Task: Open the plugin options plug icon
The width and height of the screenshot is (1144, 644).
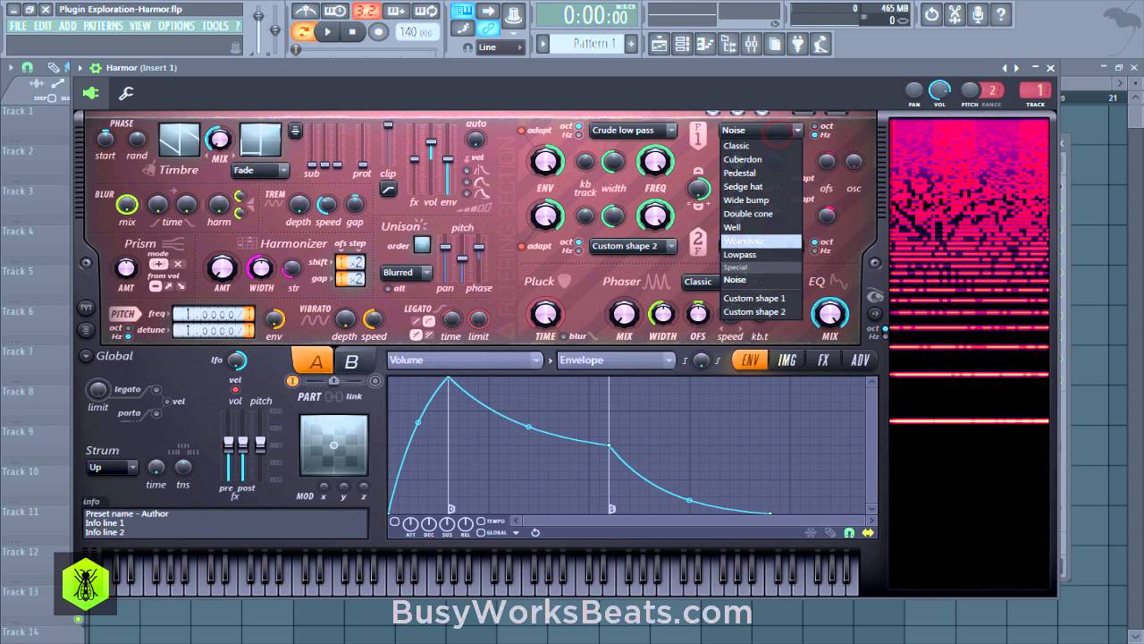Action: point(90,92)
